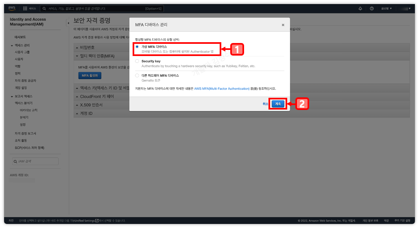The height and width of the screenshot is (228, 419).
Task: Open 계정 설정 in the sidebar
Action: [x=21, y=88]
